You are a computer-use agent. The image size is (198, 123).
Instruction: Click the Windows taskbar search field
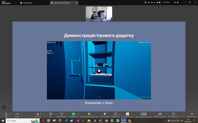(23, 120)
